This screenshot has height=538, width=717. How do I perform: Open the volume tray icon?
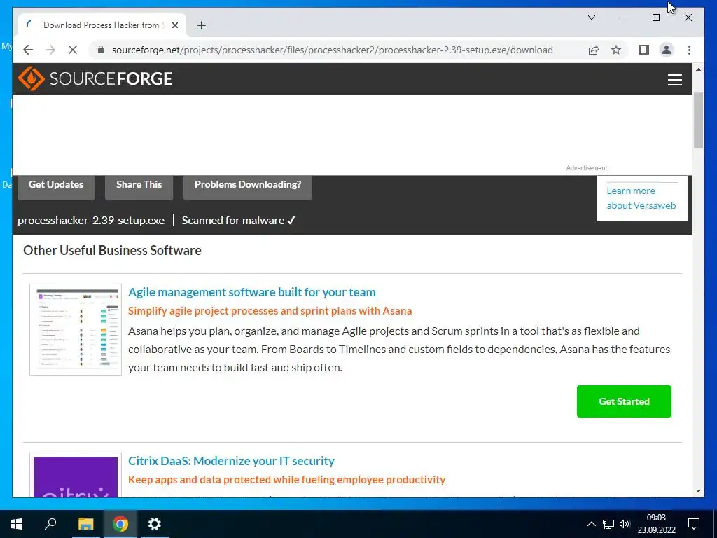[x=625, y=524]
